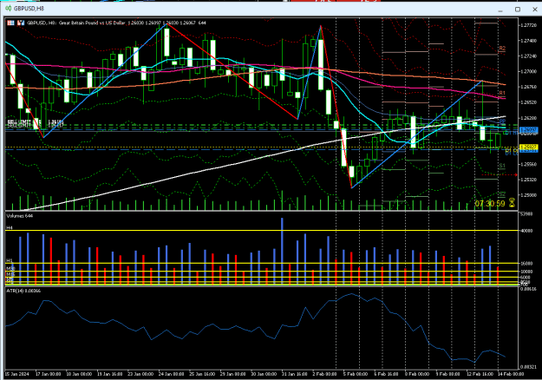Open the depth of market icon
The width and height of the screenshot is (542, 380).
(21, 23)
